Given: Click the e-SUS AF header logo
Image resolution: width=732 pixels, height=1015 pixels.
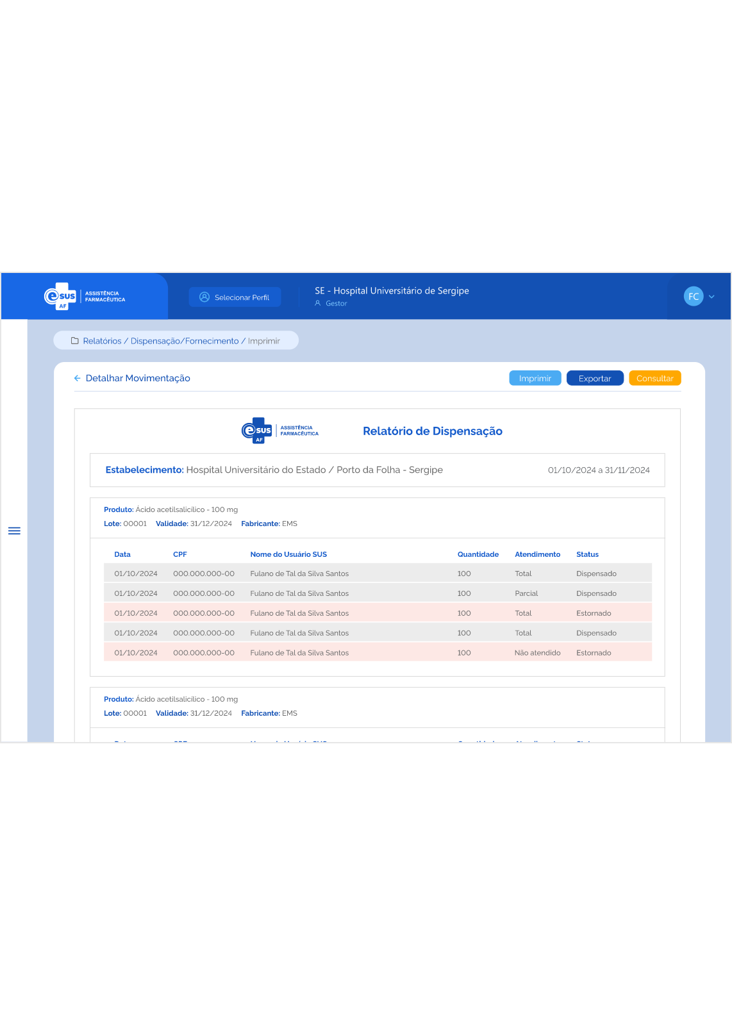Looking at the screenshot, I should tap(84, 297).
